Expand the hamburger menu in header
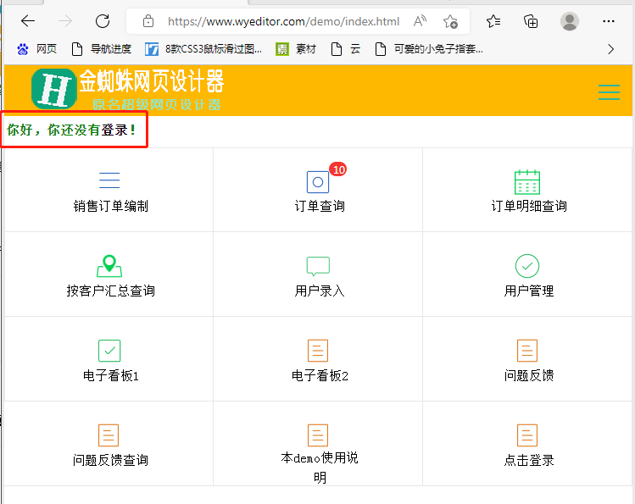635x504 pixels. click(x=609, y=92)
